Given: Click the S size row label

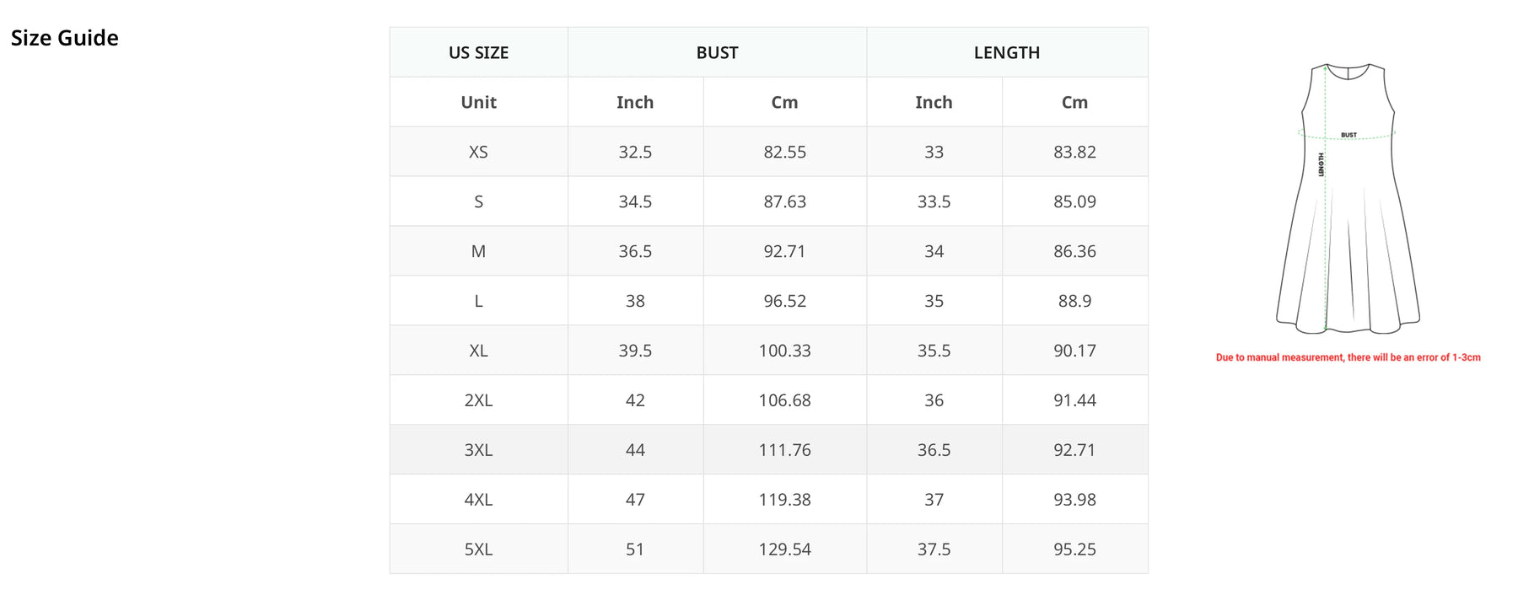Looking at the screenshot, I should tap(478, 201).
